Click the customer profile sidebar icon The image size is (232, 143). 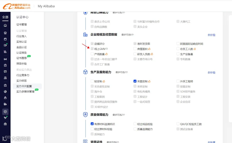5,78
